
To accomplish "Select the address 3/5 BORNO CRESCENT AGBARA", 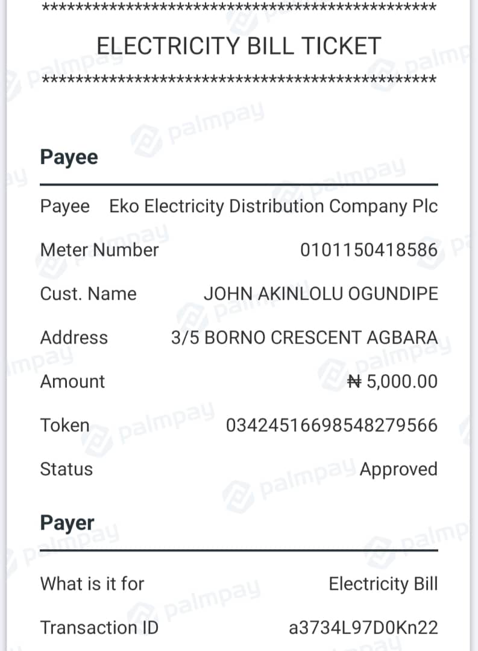I will tap(304, 338).
